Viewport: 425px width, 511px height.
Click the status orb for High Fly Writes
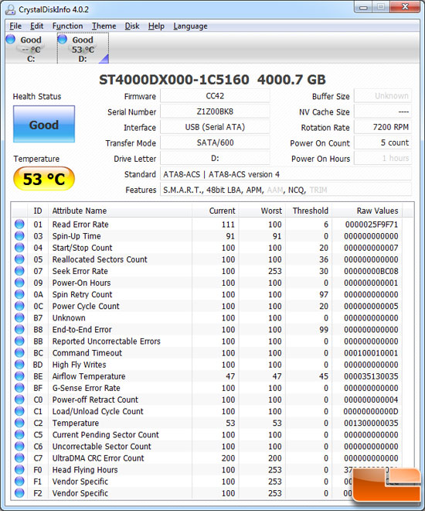click(19, 365)
